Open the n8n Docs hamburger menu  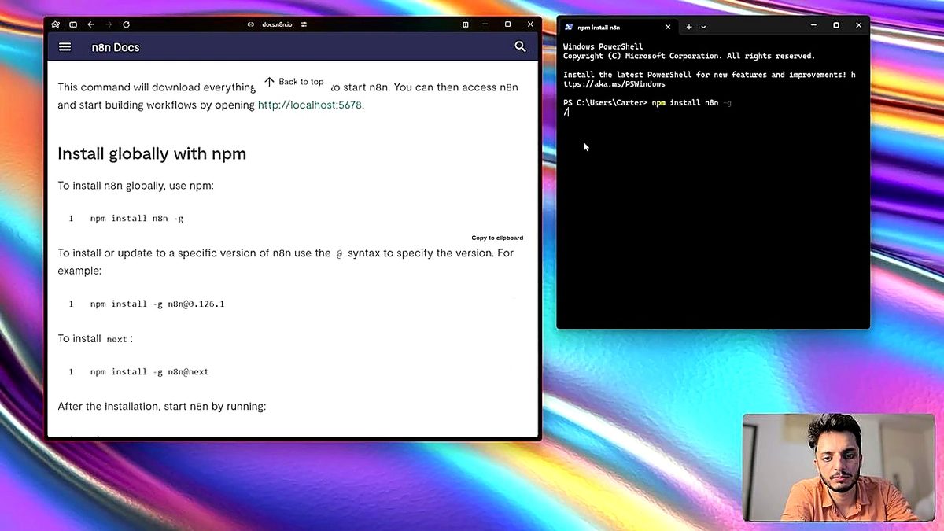pyautogui.click(x=65, y=47)
